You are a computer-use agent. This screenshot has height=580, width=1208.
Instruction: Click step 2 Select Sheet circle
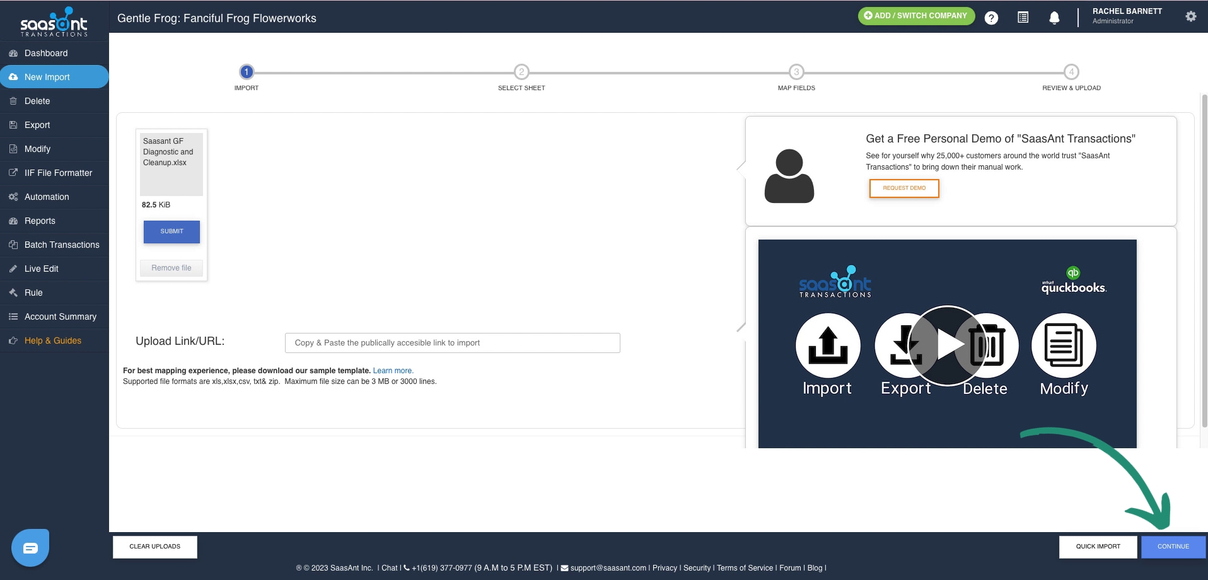(x=521, y=72)
